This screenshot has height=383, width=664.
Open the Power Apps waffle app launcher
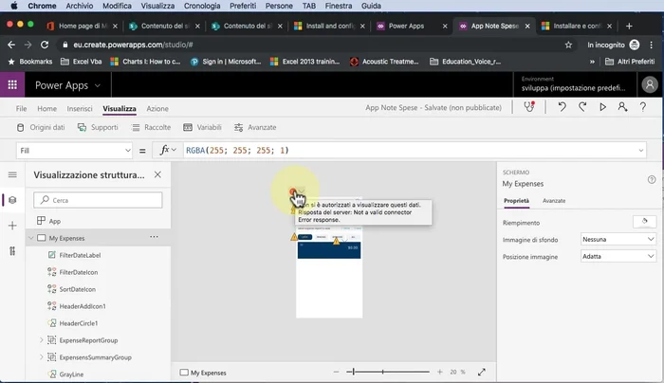(12, 85)
